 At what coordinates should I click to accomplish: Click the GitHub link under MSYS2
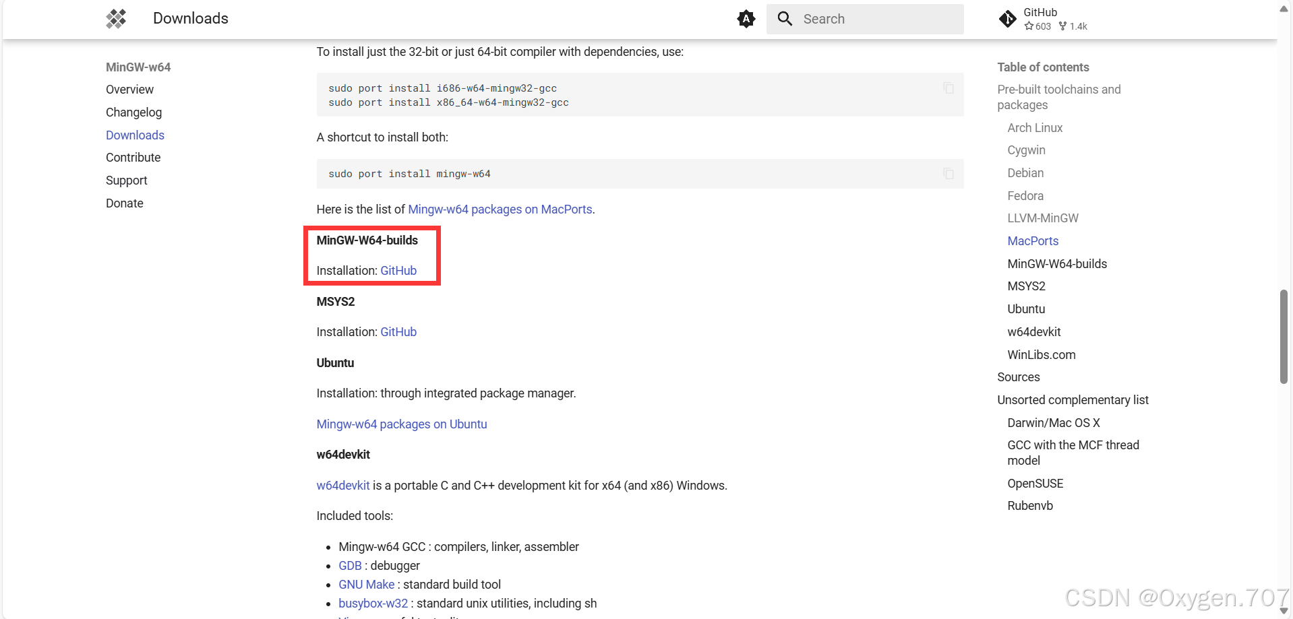[x=398, y=332]
